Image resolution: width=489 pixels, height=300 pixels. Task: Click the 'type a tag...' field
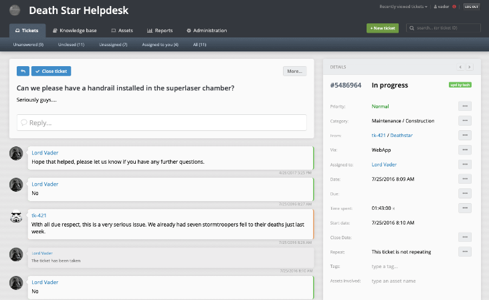pos(385,267)
